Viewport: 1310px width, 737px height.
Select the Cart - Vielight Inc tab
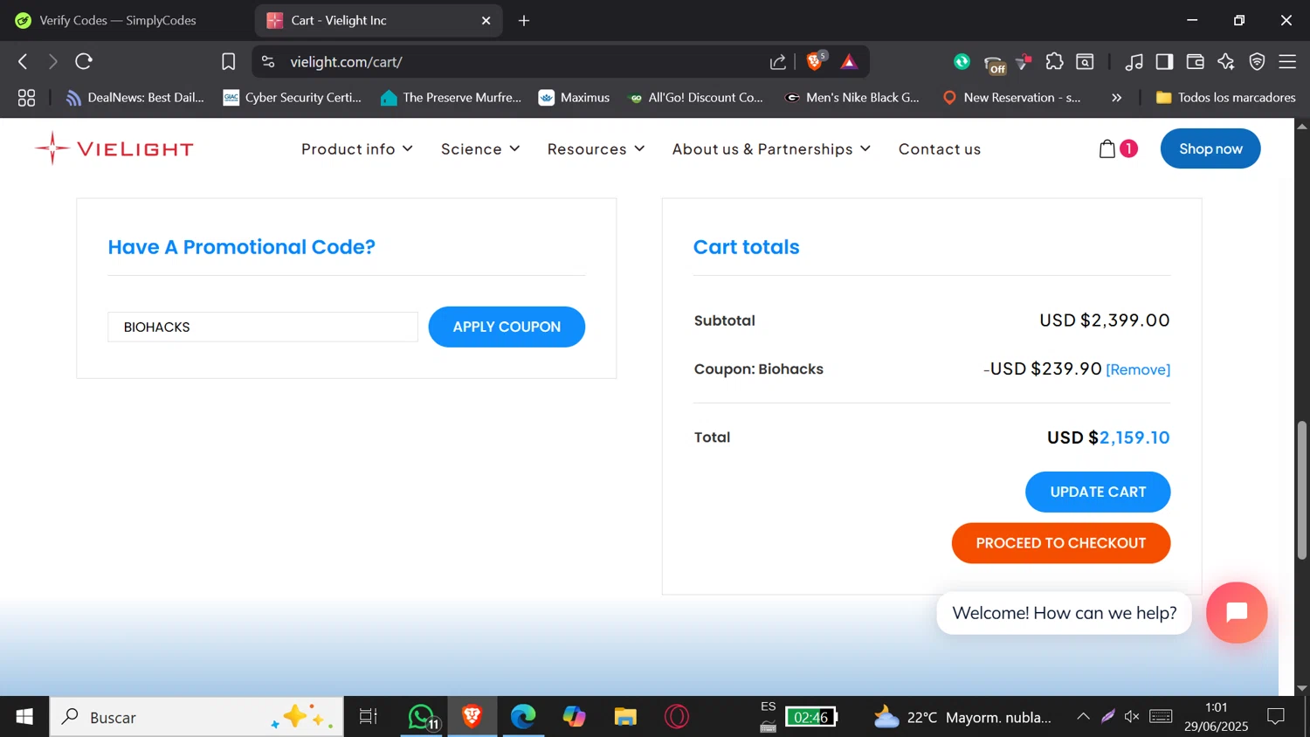point(377,20)
